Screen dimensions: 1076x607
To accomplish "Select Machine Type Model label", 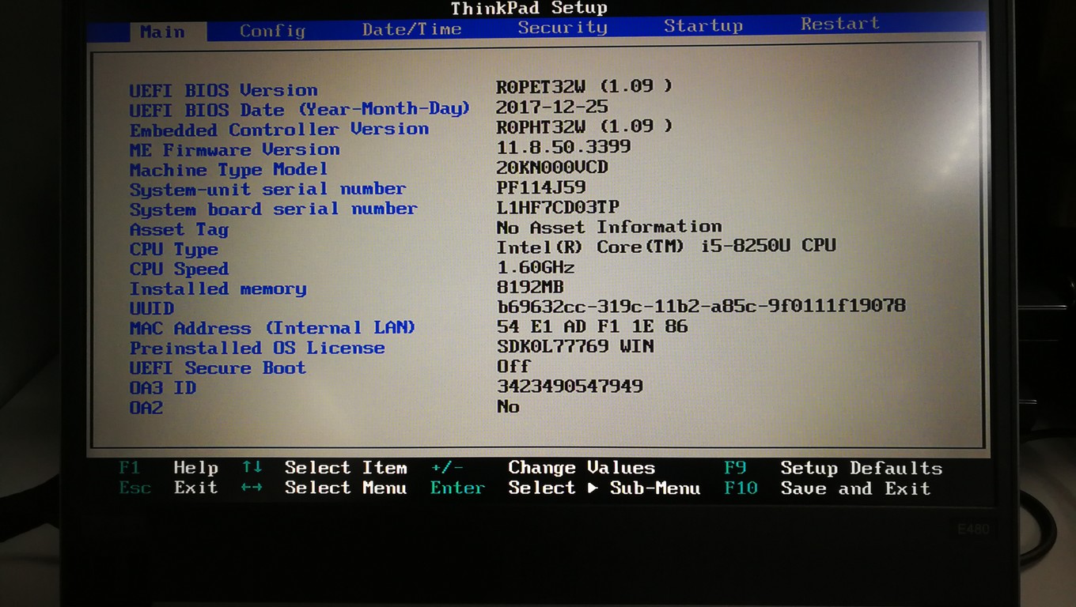I will tap(229, 170).
